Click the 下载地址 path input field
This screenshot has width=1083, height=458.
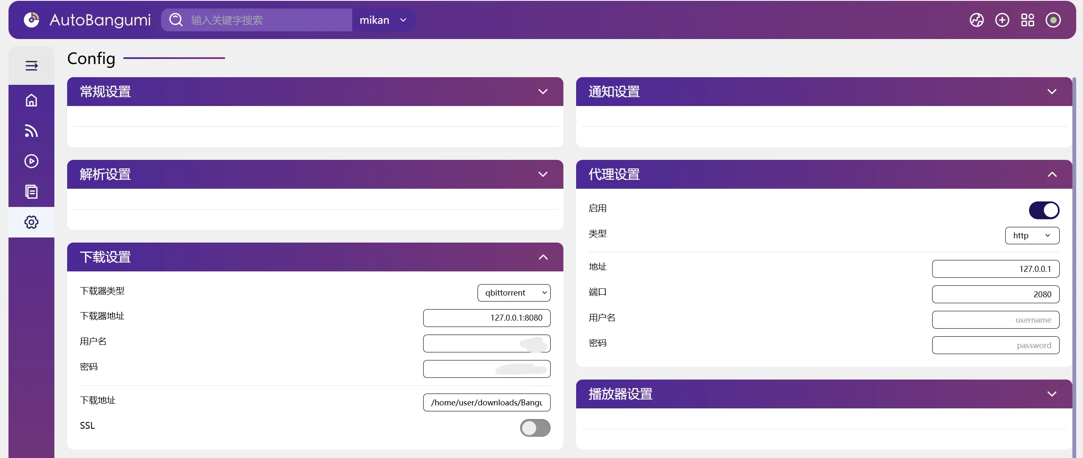(486, 402)
